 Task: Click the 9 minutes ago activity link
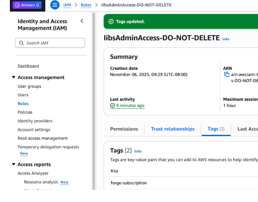tap(130, 105)
